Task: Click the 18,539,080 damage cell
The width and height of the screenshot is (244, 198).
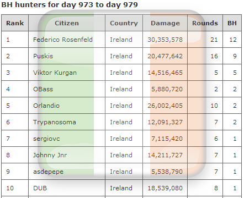Action: [x=165, y=188]
